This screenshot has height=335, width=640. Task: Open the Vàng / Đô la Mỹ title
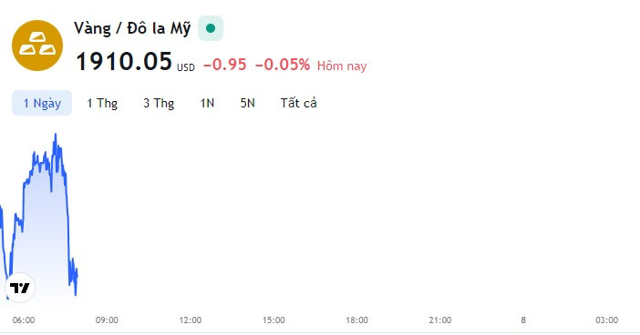tap(132, 28)
